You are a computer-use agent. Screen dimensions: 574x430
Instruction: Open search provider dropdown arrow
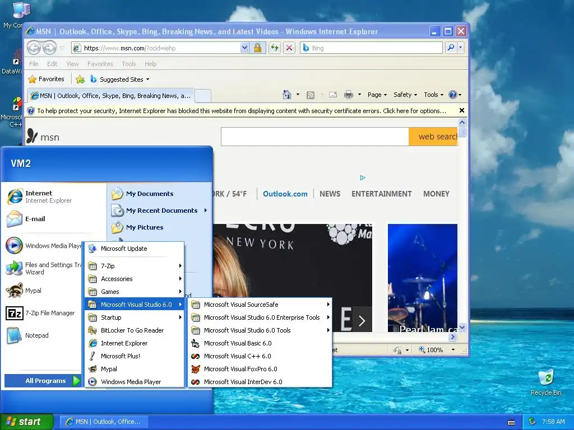(461, 48)
